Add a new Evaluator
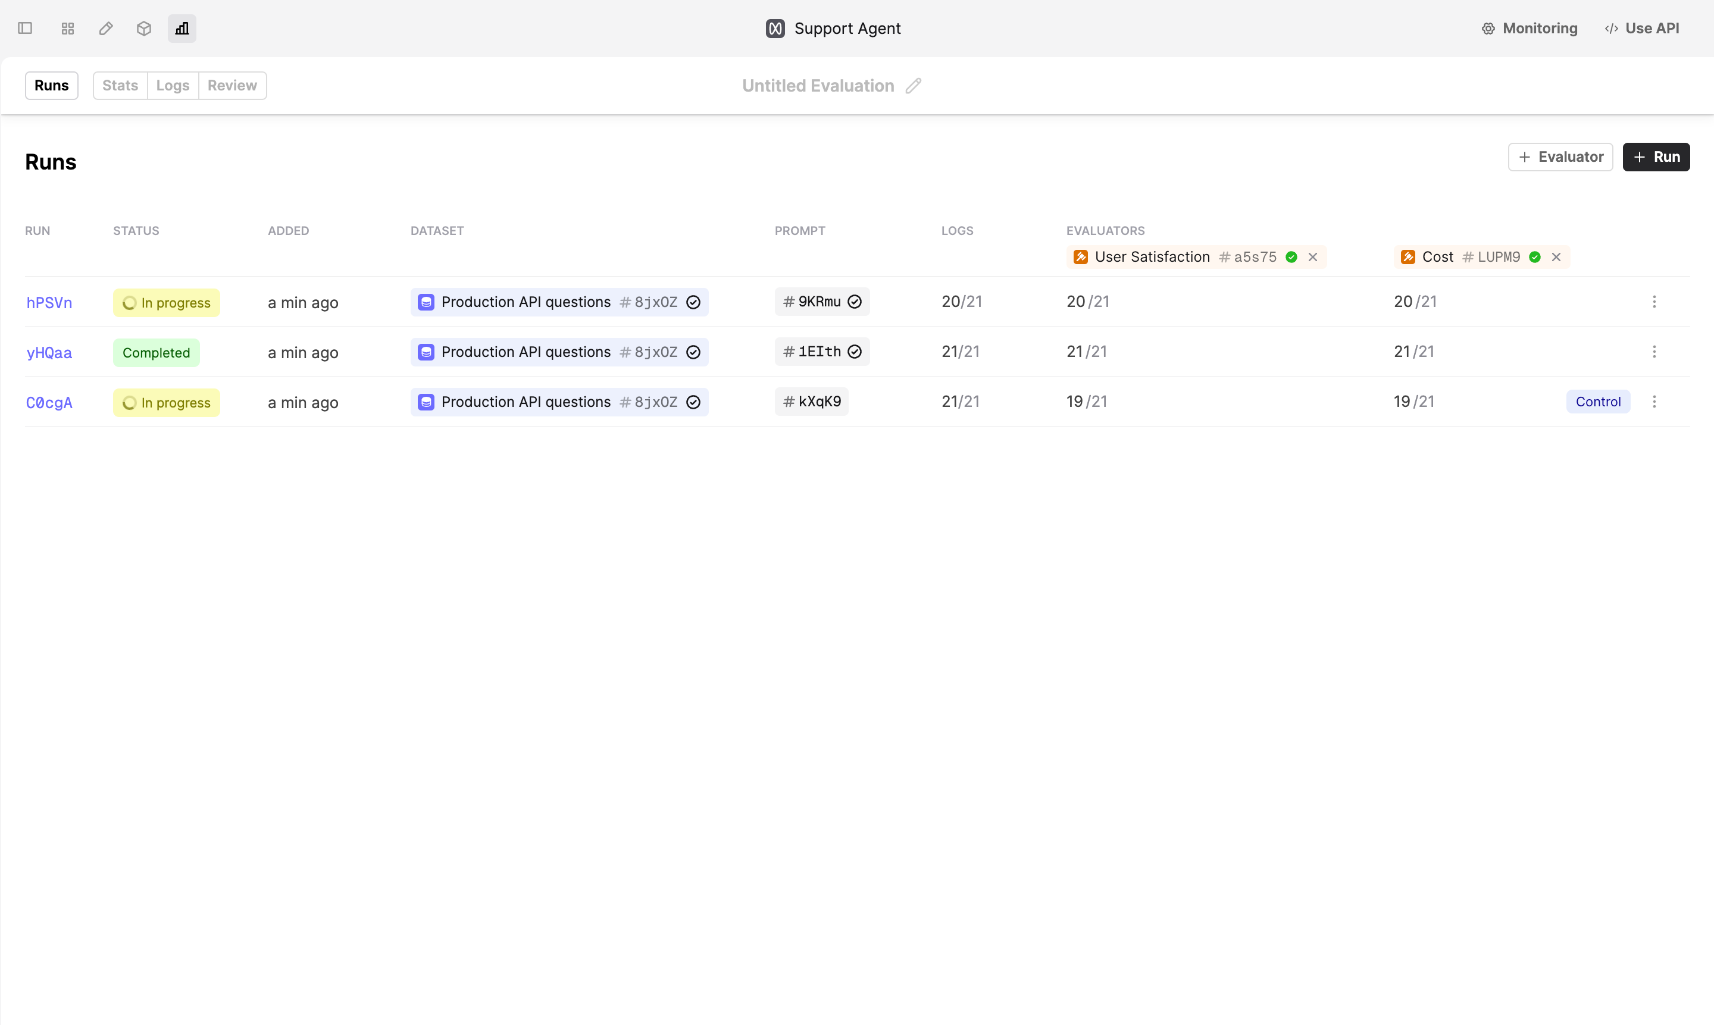The image size is (1714, 1025). click(1560, 157)
